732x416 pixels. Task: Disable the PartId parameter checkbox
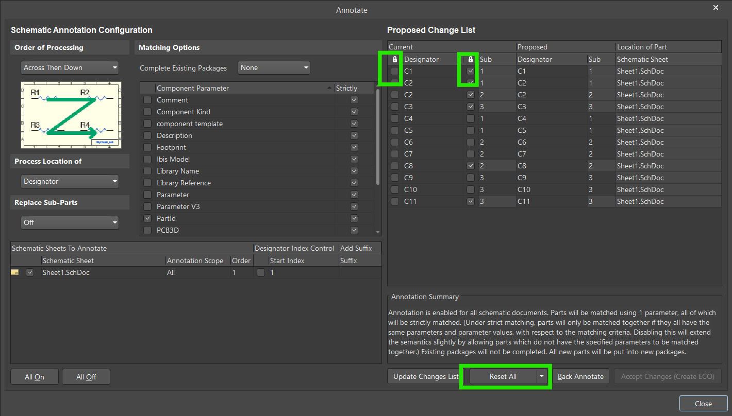tap(147, 218)
